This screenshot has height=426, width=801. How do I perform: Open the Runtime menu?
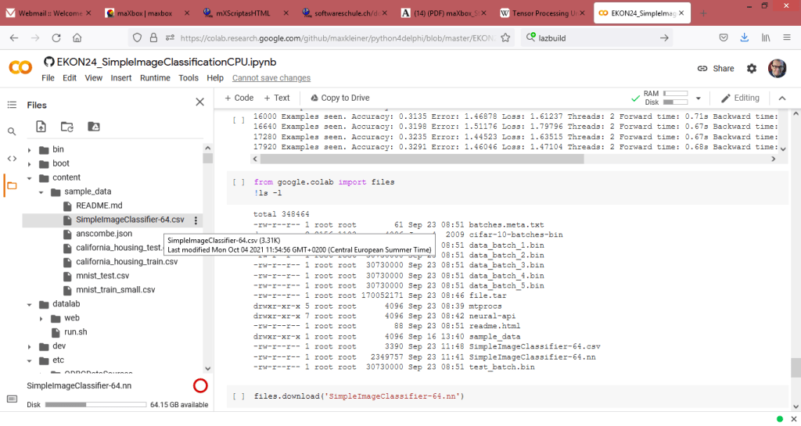155,78
